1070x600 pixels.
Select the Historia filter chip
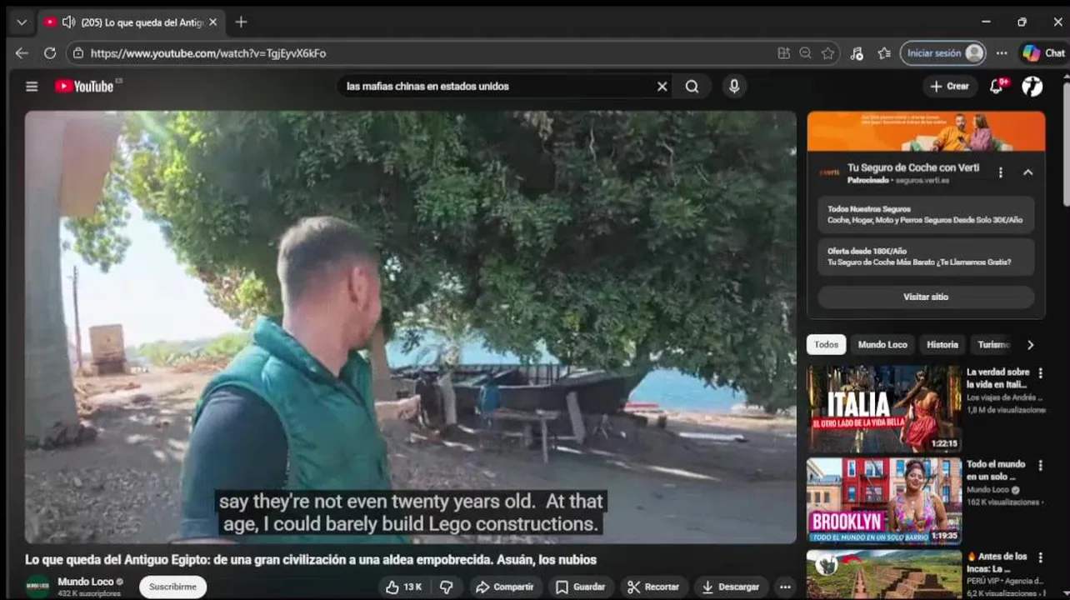tap(942, 344)
